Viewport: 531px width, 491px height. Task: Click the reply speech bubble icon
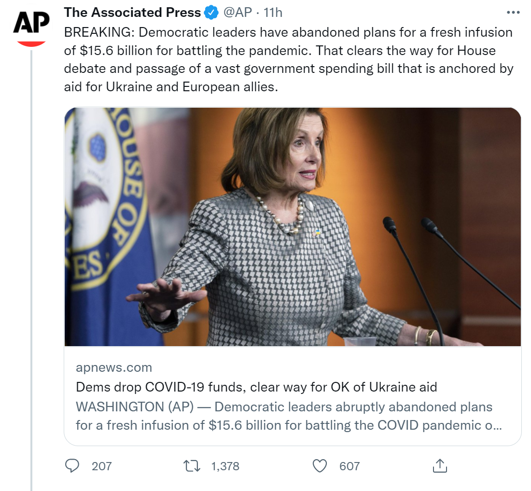pos(72,465)
